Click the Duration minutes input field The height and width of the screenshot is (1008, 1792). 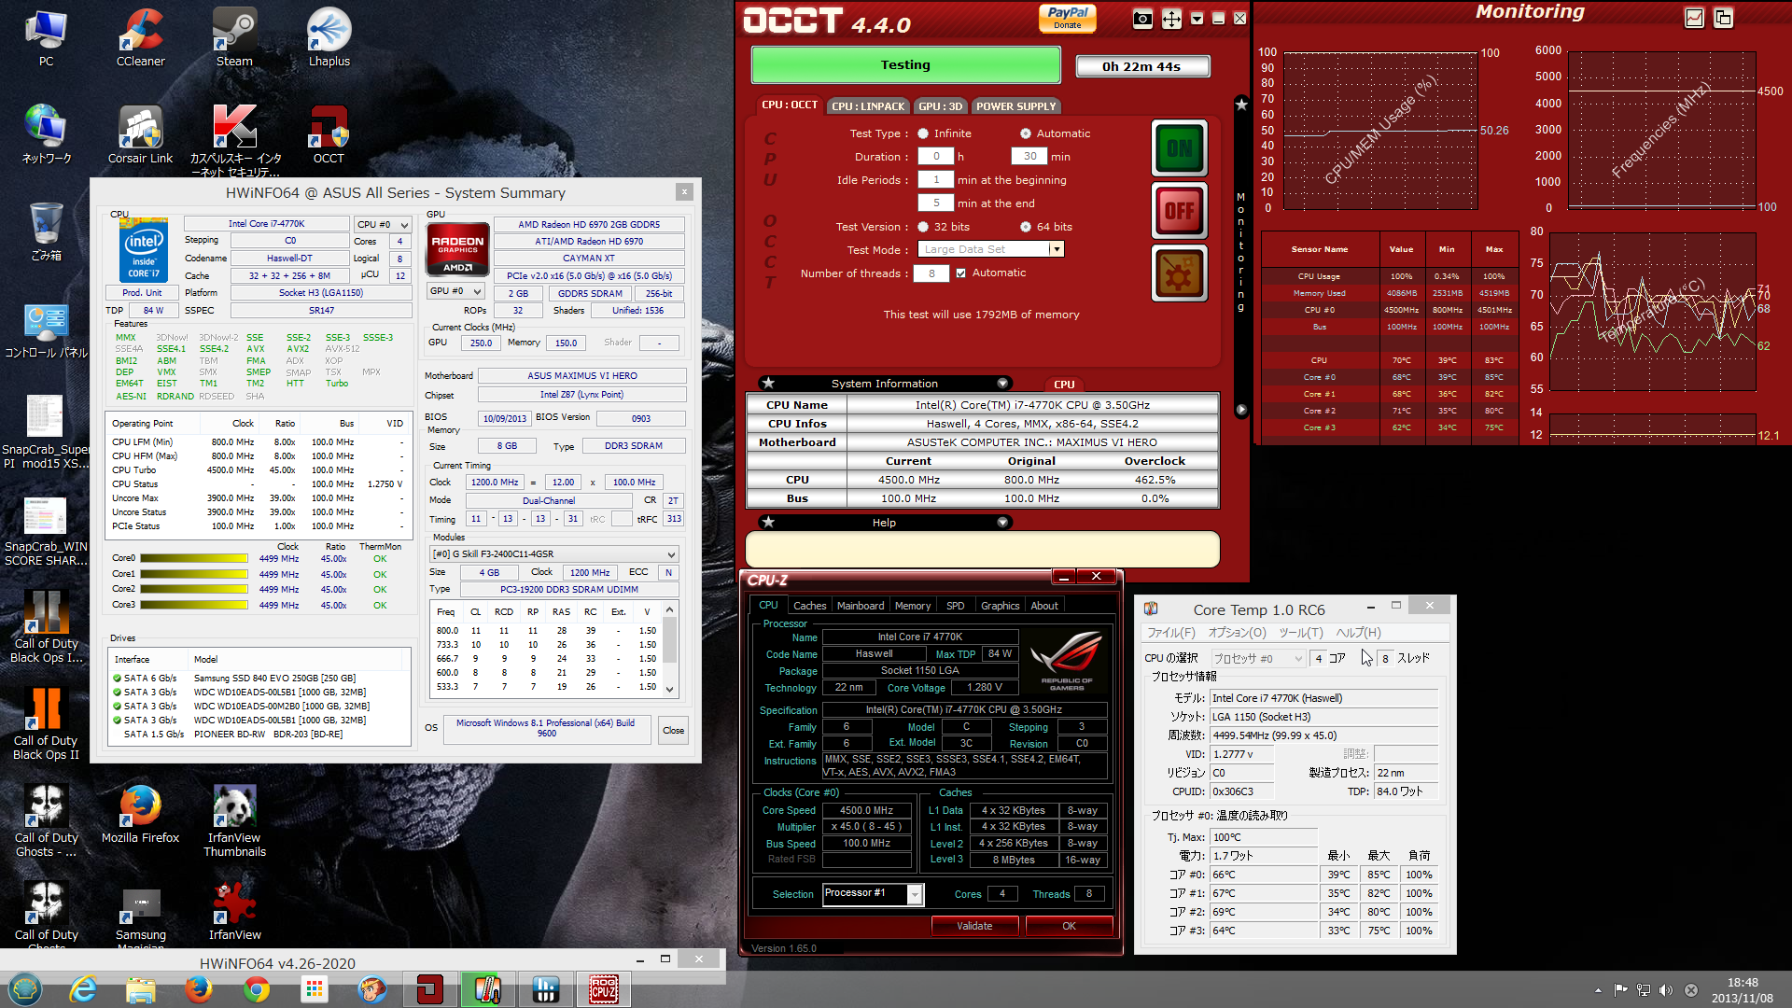pos(1029,157)
